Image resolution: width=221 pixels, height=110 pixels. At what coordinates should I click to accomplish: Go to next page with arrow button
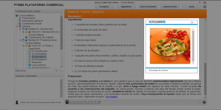click(x=204, y=102)
